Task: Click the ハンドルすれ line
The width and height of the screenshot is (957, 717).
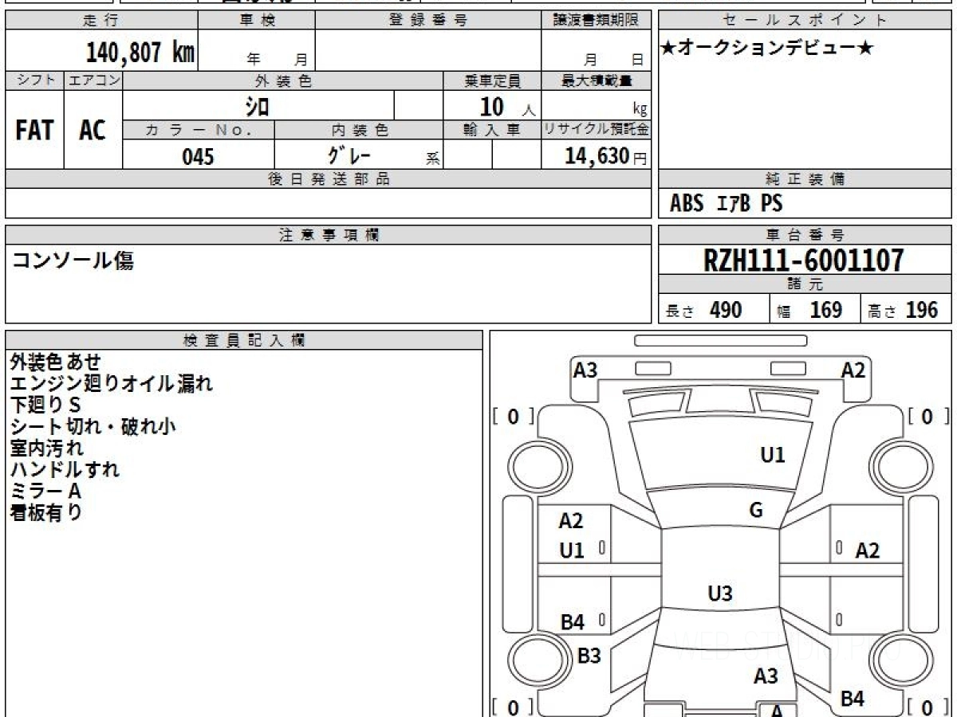Action: pos(65,470)
